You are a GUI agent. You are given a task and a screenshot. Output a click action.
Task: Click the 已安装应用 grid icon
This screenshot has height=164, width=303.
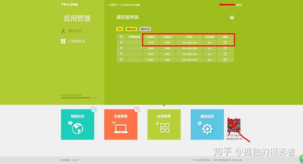[x=63, y=41]
